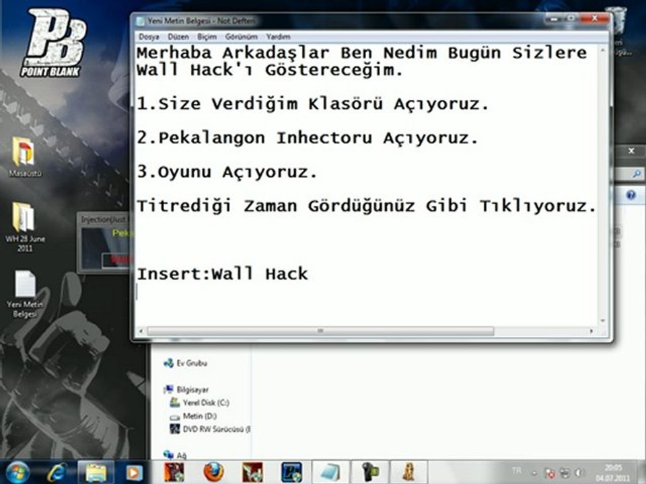Click the game icon right of Firefox

pos(252,472)
